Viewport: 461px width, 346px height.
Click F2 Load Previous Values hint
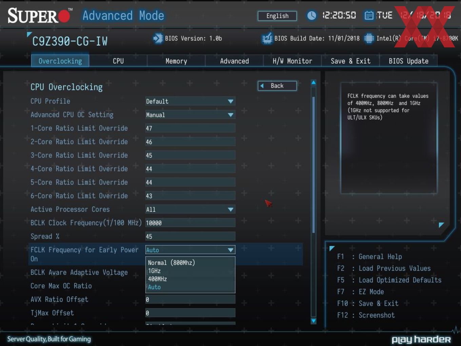pos(384,268)
